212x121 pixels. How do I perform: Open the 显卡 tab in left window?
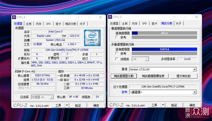(x=58, y=24)
